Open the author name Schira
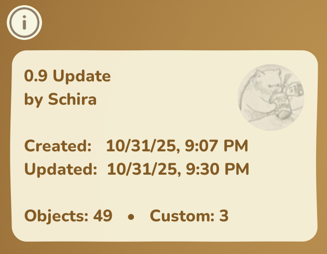Screen dimensions: 327x254 [72, 99]
